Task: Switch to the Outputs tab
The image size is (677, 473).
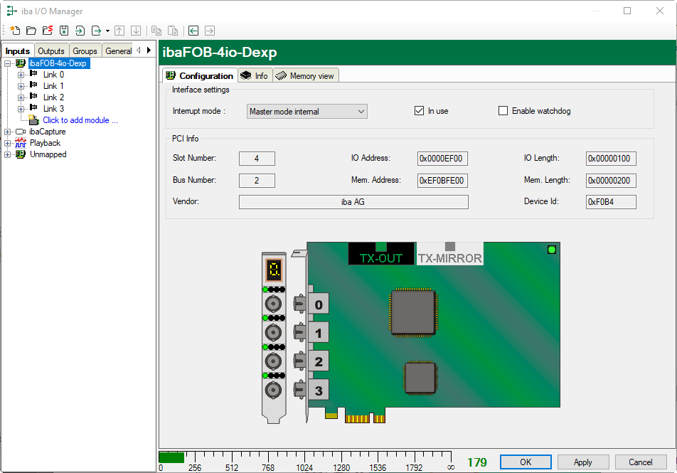Action: pyautogui.click(x=51, y=51)
